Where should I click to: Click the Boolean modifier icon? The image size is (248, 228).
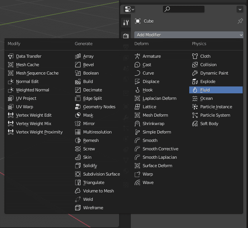78,73
